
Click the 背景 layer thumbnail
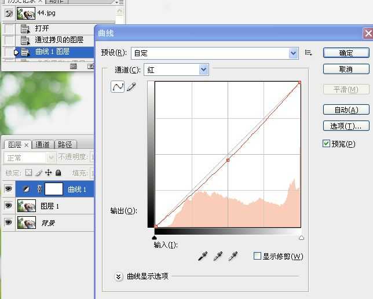27,223
